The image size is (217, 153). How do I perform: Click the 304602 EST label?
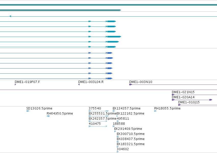(123, 149)
